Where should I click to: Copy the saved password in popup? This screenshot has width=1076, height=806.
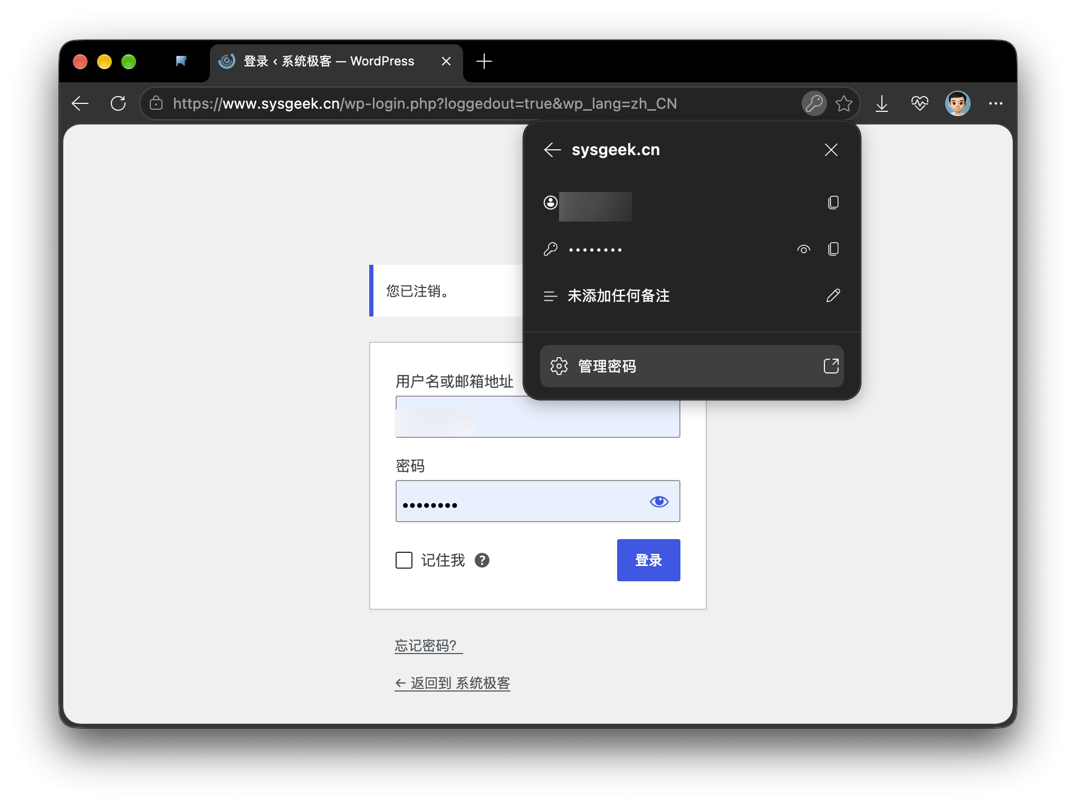833,249
